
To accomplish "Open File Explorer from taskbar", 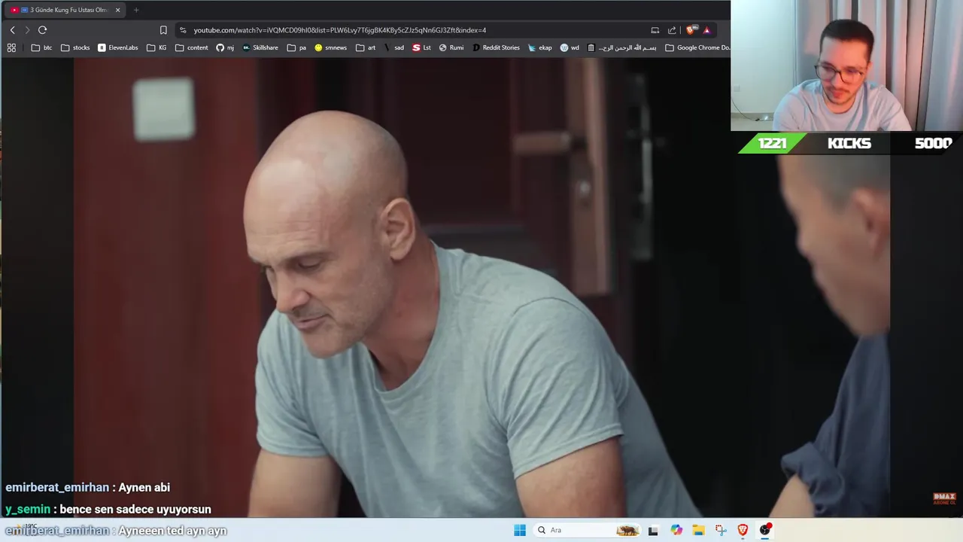I will point(698,530).
